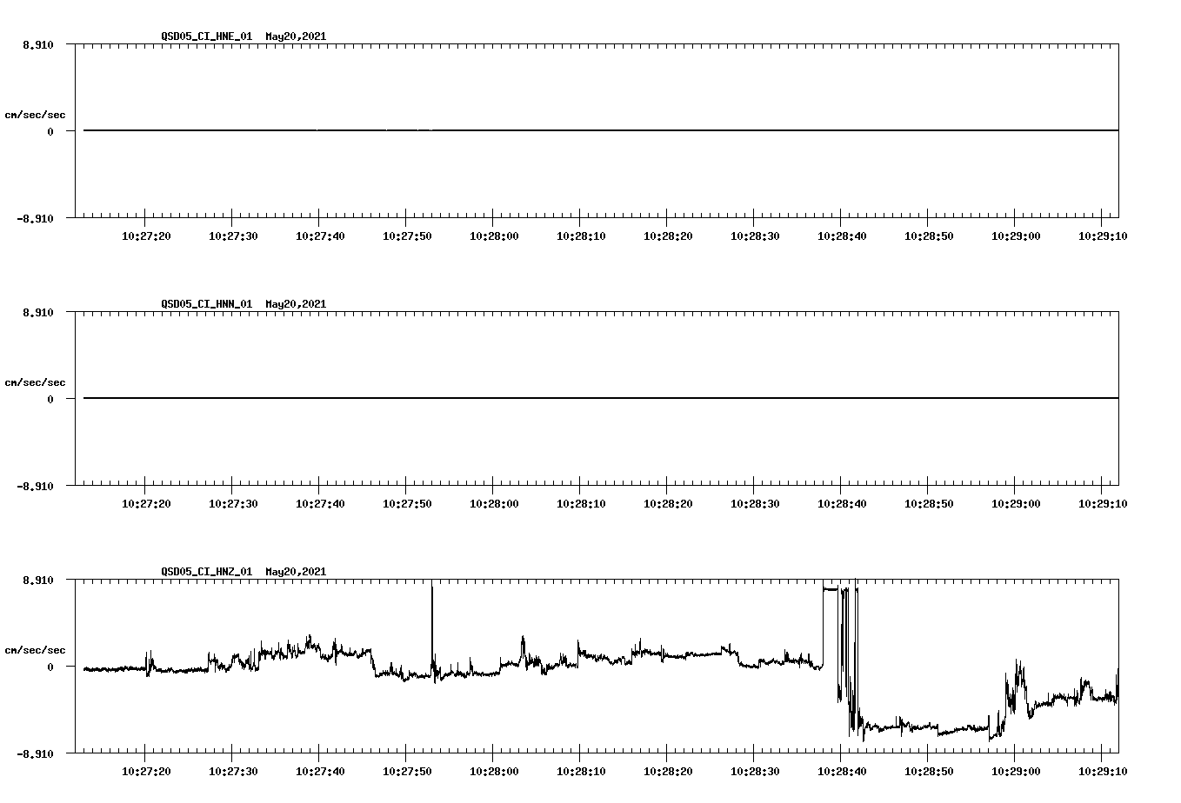This screenshot has width=1181, height=803.
Task: Click the cm/sec/sec unit label of HNE plot
Action: point(35,115)
